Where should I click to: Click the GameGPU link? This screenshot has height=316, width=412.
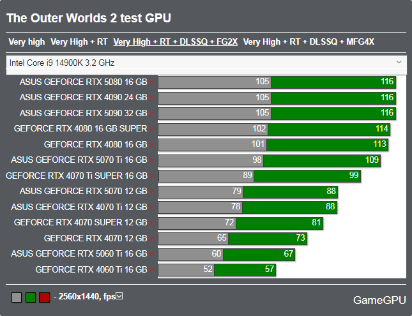click(x=377, y=299)
